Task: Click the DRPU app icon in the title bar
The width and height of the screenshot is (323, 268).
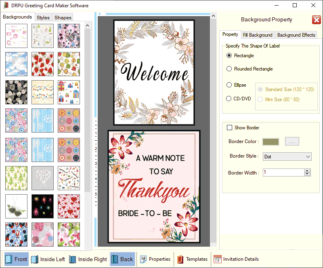Action: coord(5,5)
